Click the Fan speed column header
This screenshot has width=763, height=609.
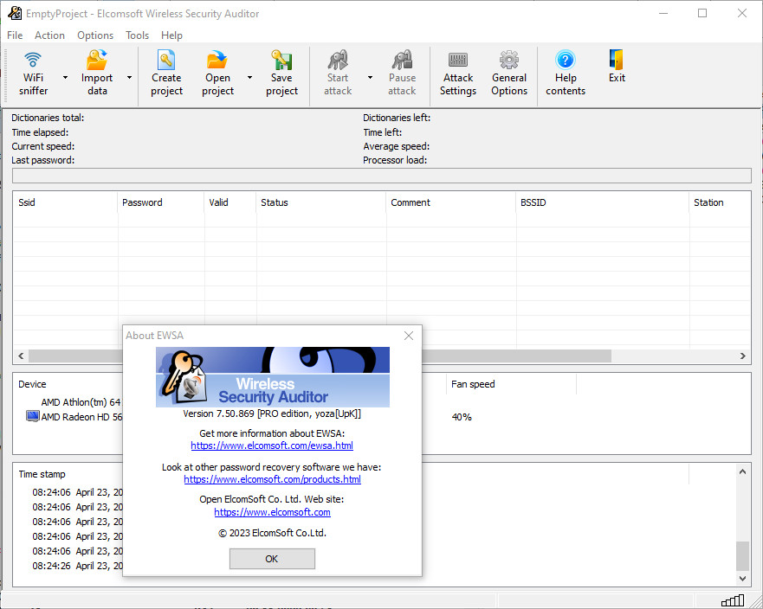pos(511,384)
